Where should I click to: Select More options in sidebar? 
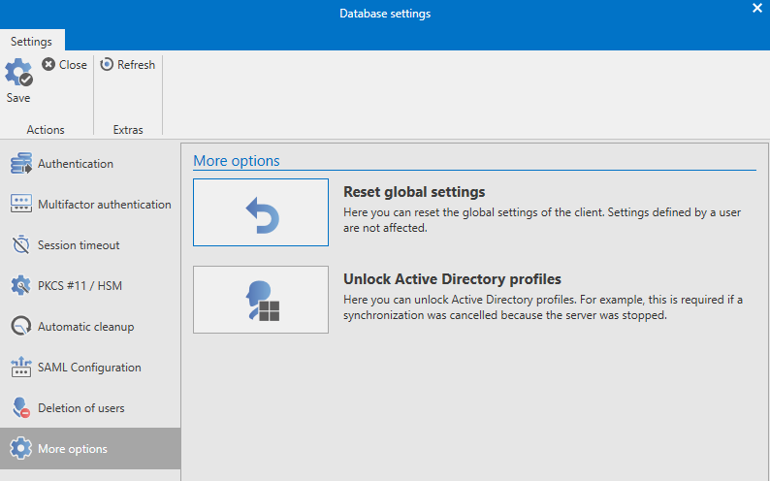click(90, 449)
